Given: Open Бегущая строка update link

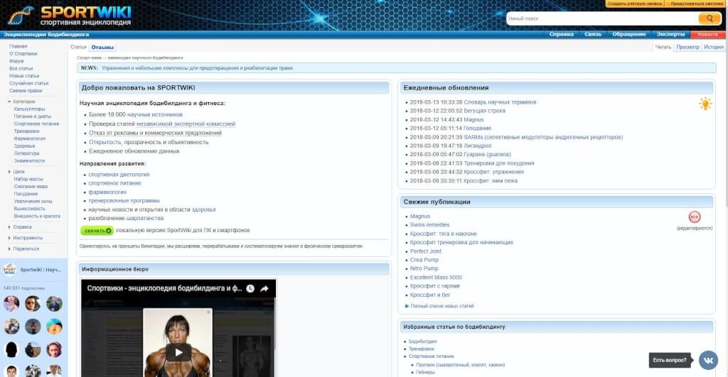Looking at the screenshot, I should pos(484,111).
